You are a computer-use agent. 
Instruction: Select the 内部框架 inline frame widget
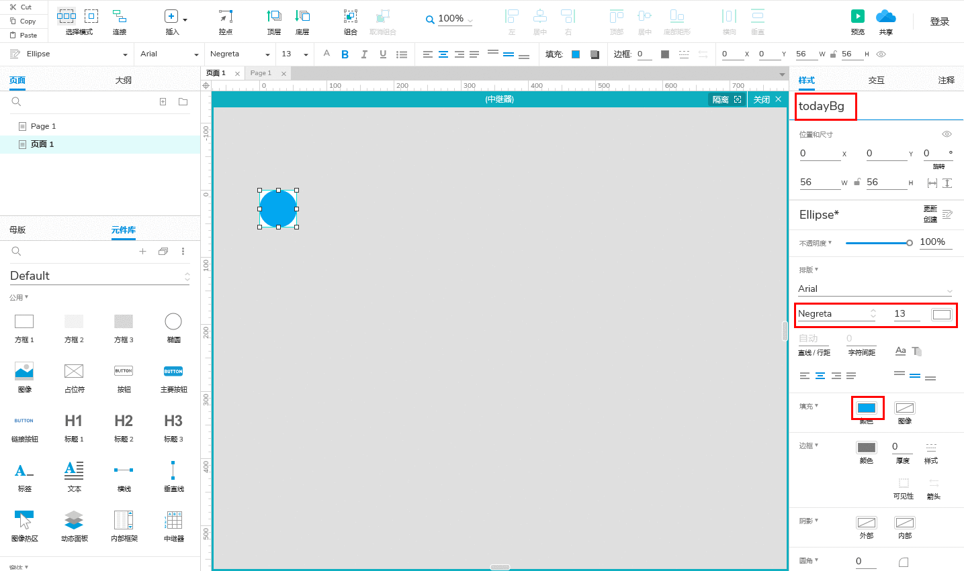[x=124, y=527]
